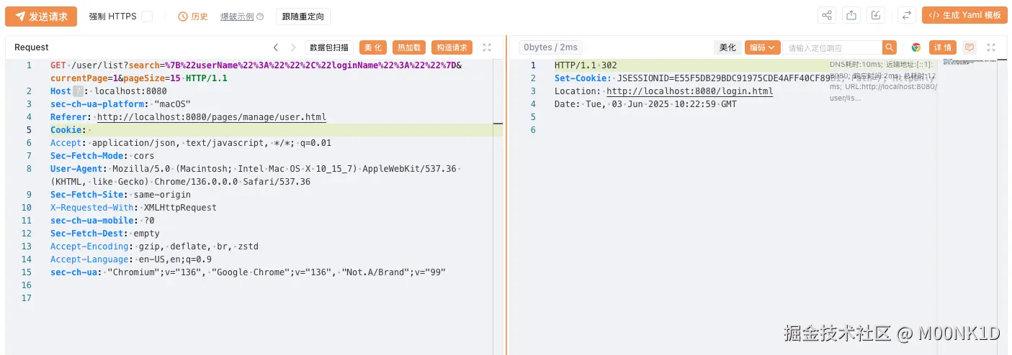Viewport: 1012px width, 355px height.
Task: Click the response panel 美化 button
Action: coord(727,47)
